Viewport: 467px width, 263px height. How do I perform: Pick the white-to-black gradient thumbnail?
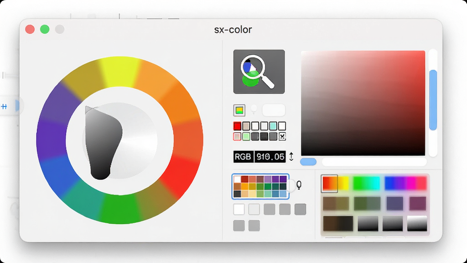click(417, 223)
